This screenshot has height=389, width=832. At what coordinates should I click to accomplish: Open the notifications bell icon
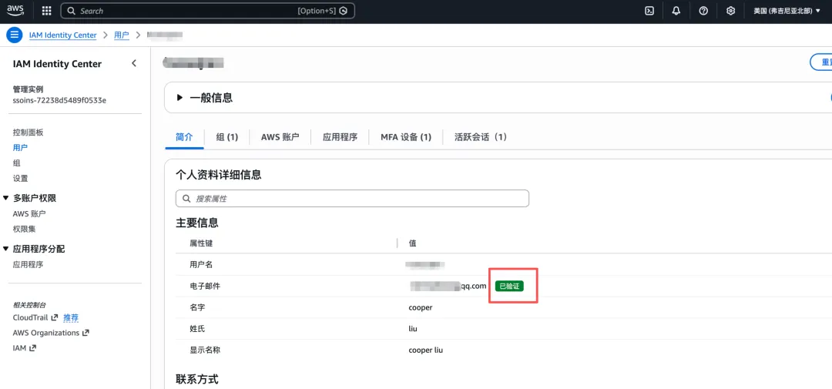coord(676,11)
